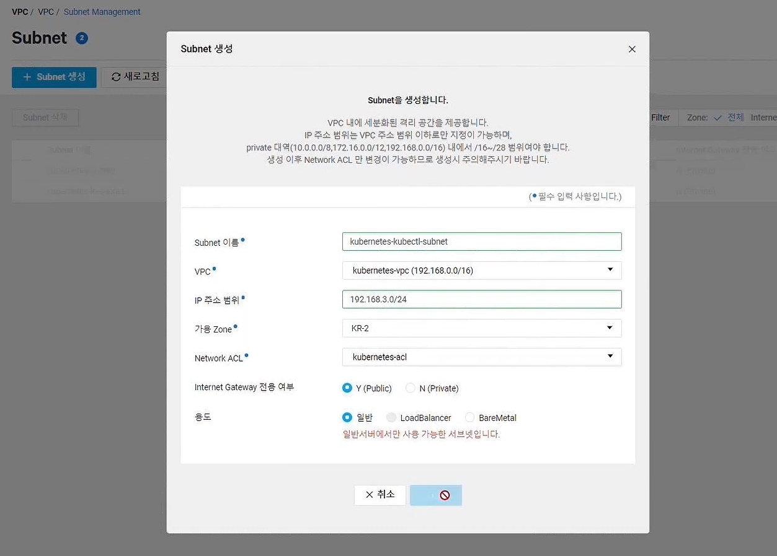777x556 pixels.
Task: Click the VPC dropdown arrow
Action: pyautogui.click(x=610, y=270)
